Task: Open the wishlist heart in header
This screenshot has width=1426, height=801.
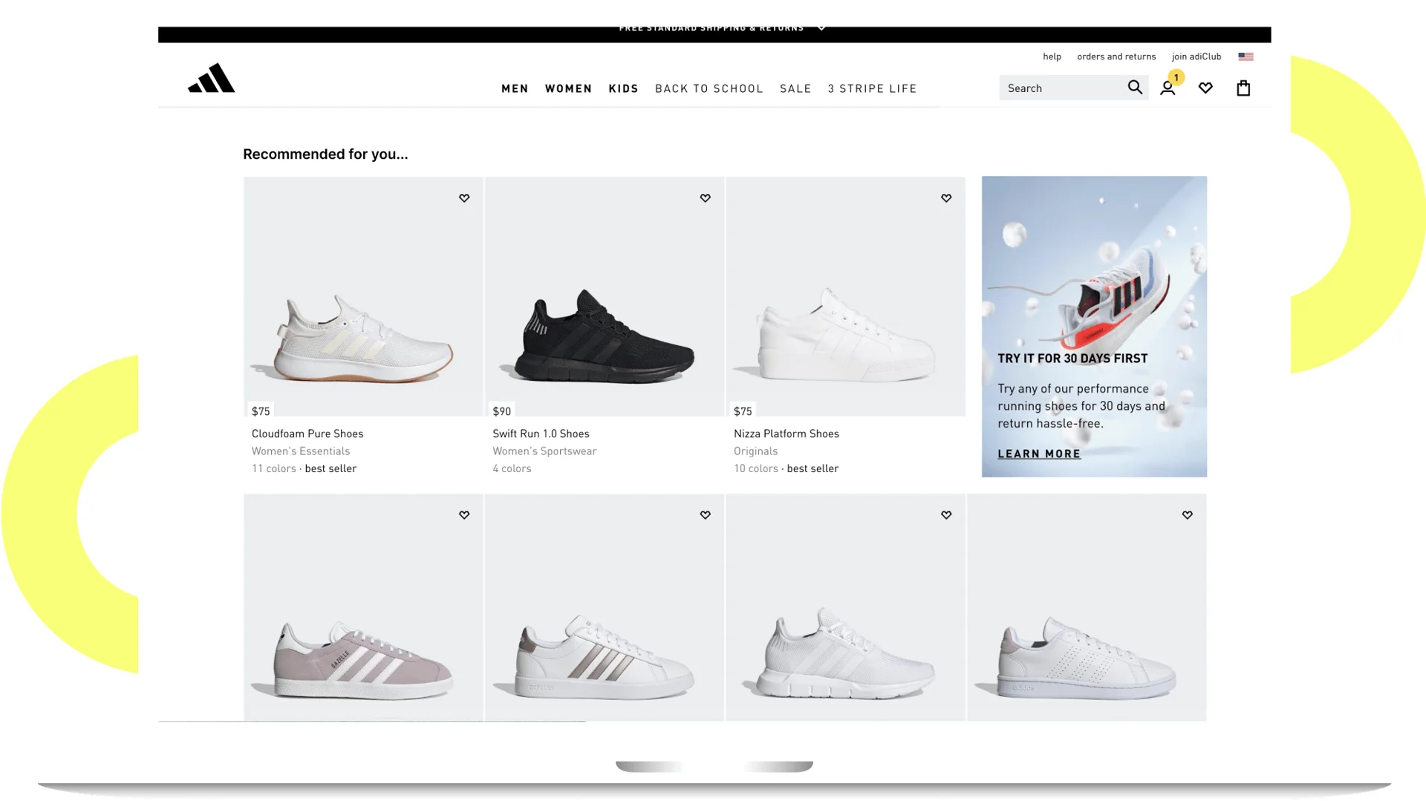Action: 1205,88
